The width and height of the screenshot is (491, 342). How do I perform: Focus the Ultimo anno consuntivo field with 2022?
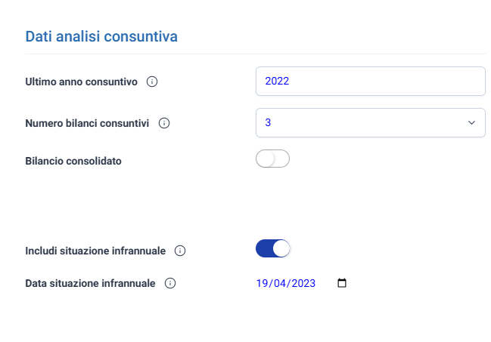pyautogui.click(x=371, y=81)
